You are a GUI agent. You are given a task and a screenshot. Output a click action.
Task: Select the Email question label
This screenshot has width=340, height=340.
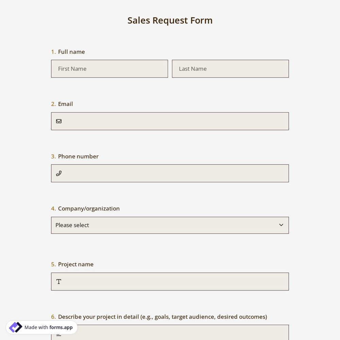(x=65, y=104)
